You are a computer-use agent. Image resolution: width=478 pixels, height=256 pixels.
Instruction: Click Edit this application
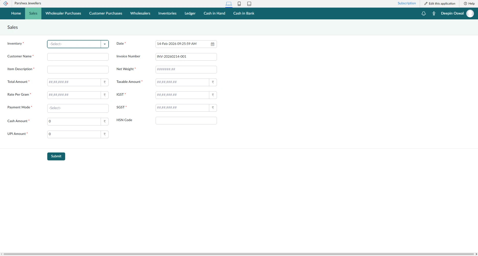coord(440,4)
